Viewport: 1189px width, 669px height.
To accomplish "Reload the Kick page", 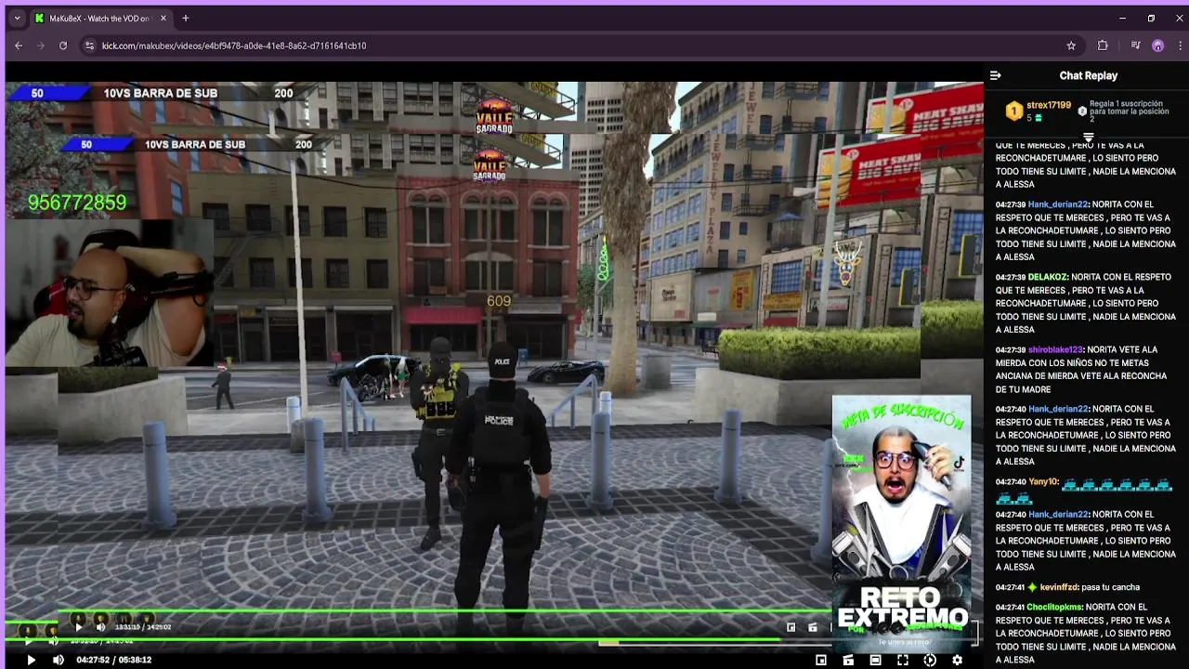I will (x=63, y=46).
